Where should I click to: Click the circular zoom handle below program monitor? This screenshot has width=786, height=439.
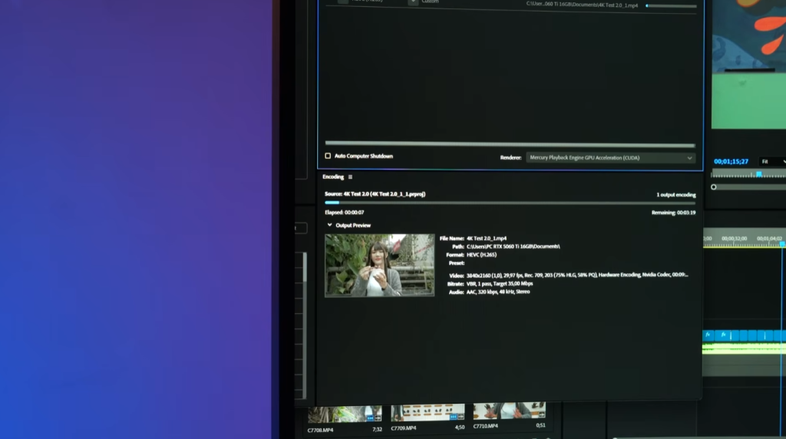(x=714, y=187)
